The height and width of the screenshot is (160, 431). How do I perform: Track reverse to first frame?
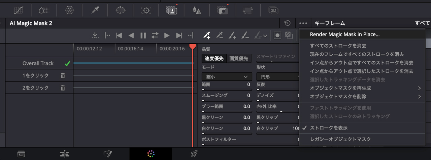[x=119, y=35]
